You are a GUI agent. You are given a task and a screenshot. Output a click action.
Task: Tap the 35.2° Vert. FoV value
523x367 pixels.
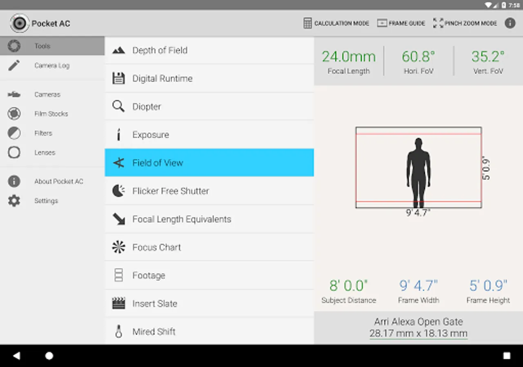488,57
